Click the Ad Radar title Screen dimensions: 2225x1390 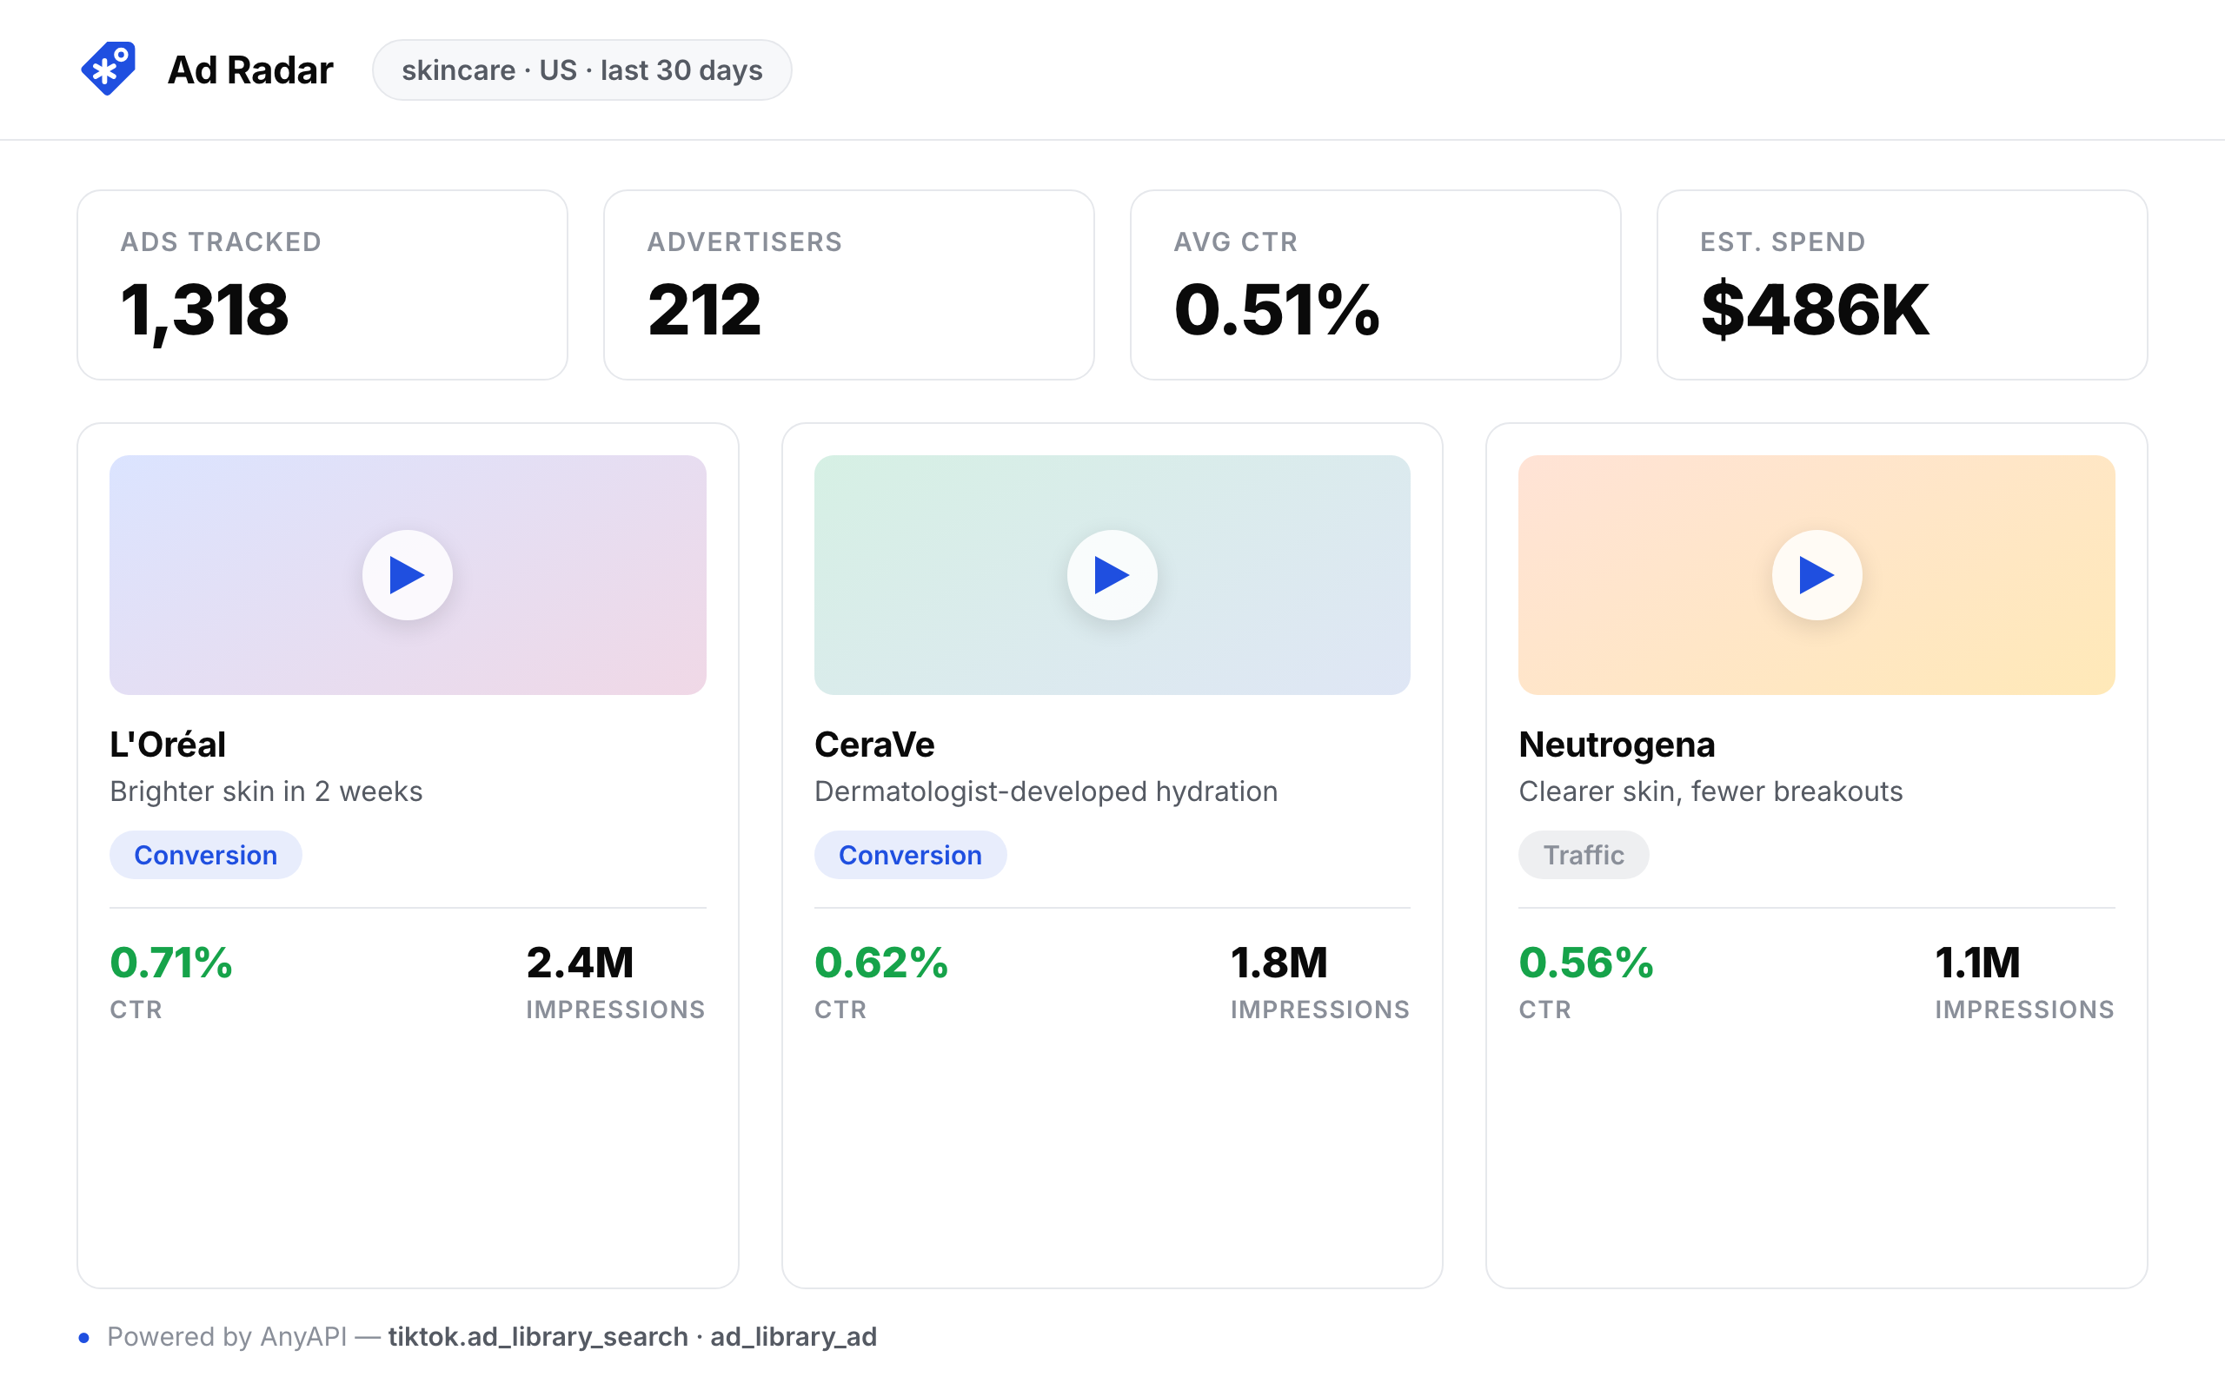tap(250, 69)
